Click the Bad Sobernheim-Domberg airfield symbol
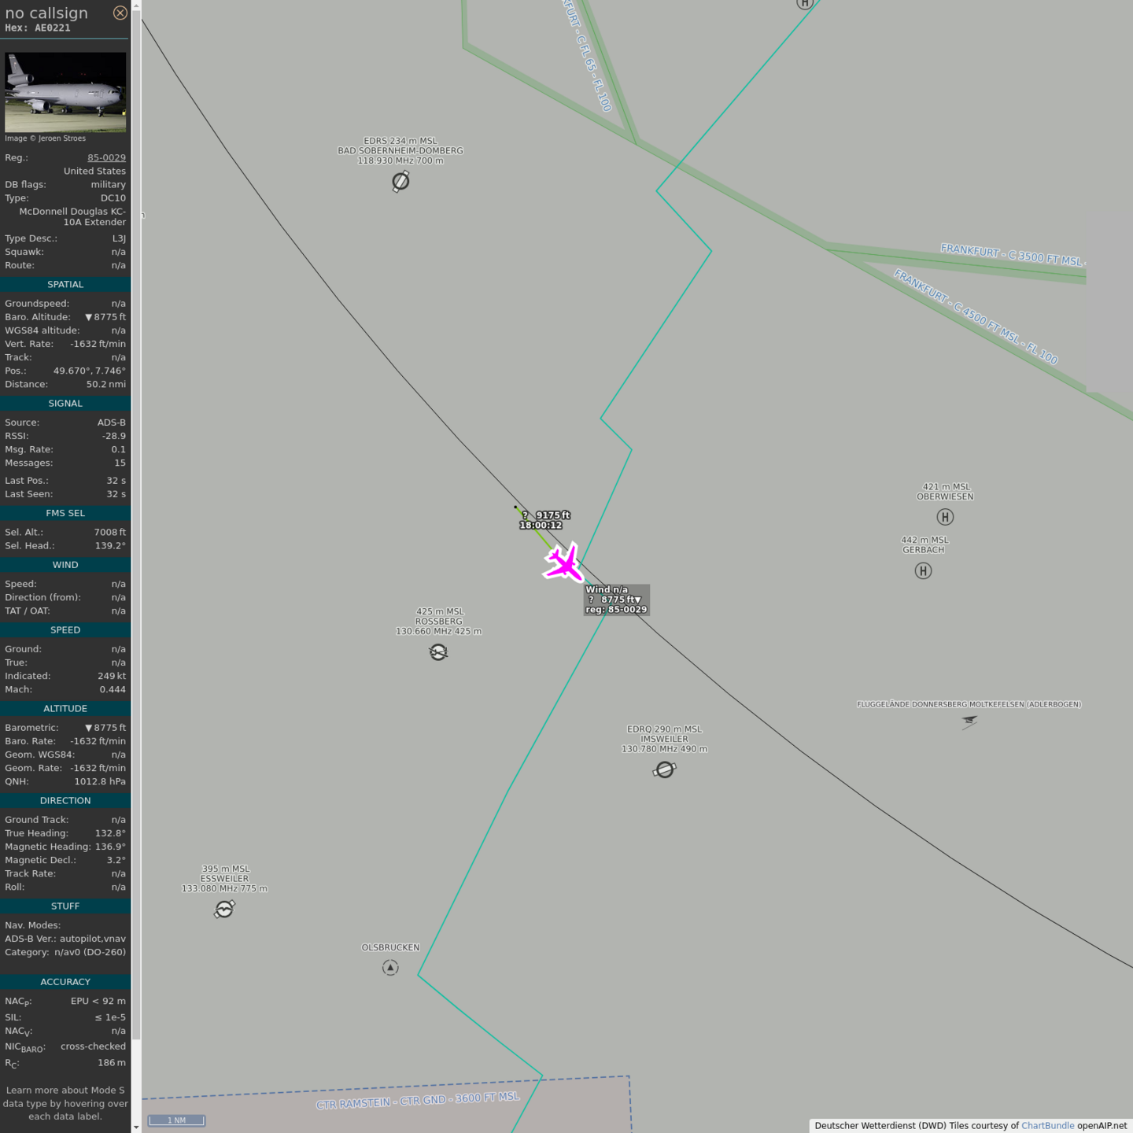The image size is (1133, 1133). pyautogui.click(x=400, y=181)
